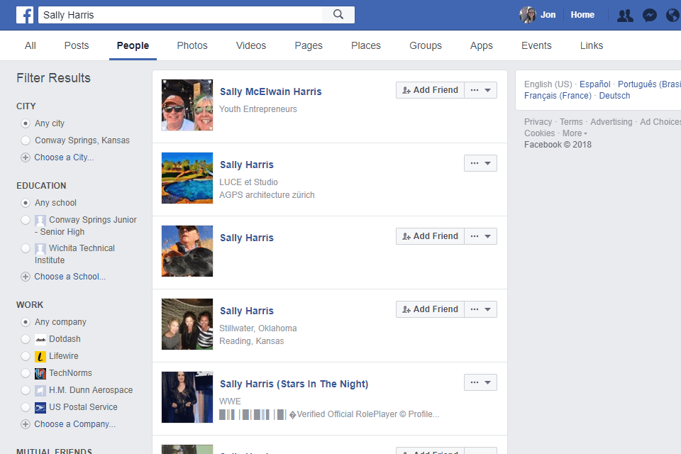Switch to the All tab
This screenshot has width=681, height=454.
[x=31, y=45]
